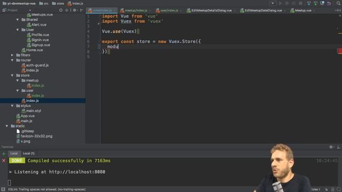Click the scroll-from-source target icon
This screenshot has width=342, height=192.
point(61,10)
